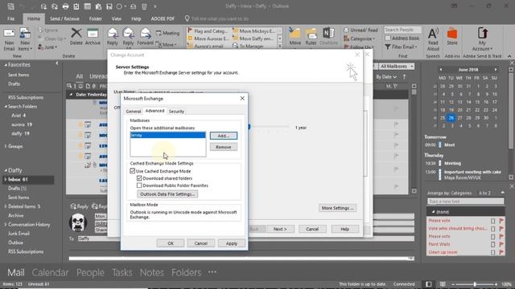The height and width of the screenshot is (289, 515).
Task: Click the offline mail duration slider handle
Action: (x=249, y=127)
